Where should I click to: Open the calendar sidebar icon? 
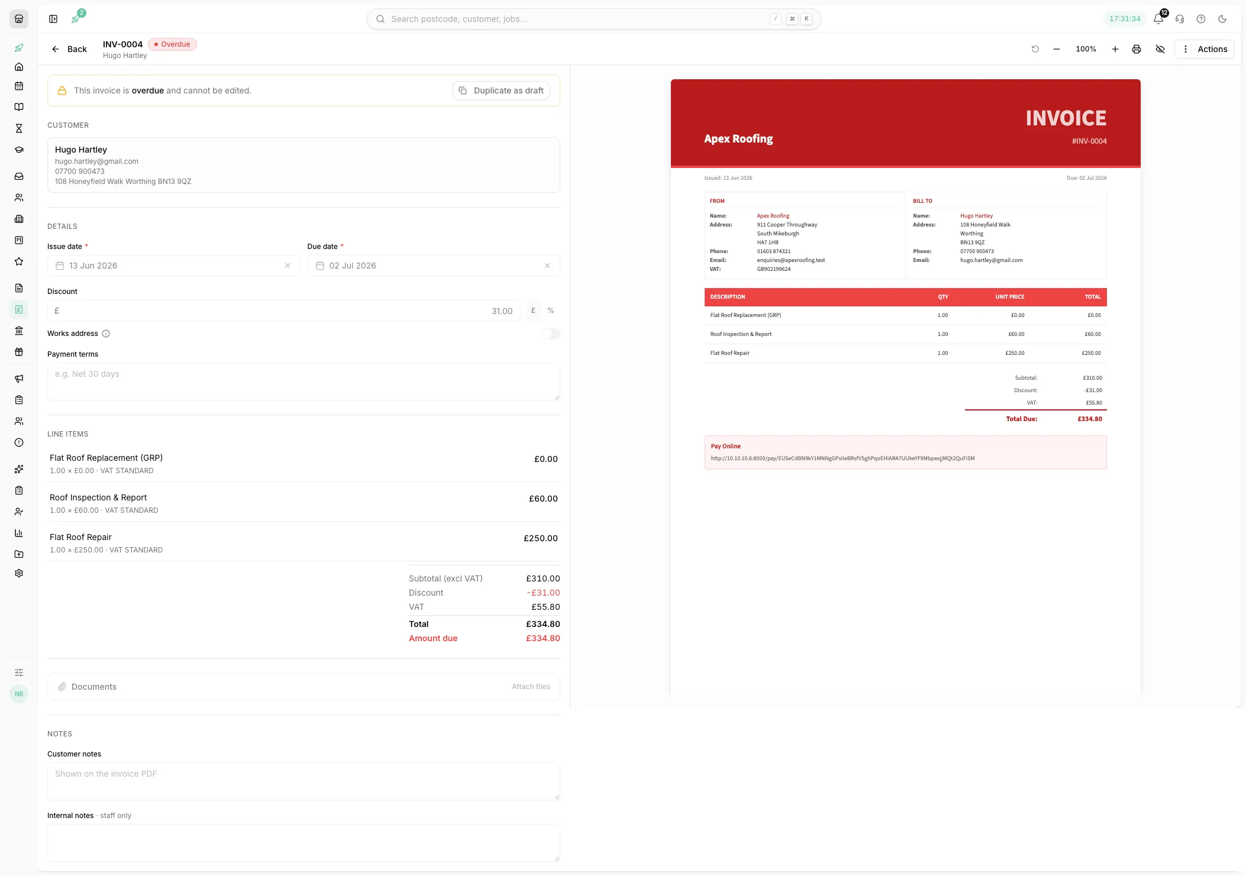click(19, 86)
